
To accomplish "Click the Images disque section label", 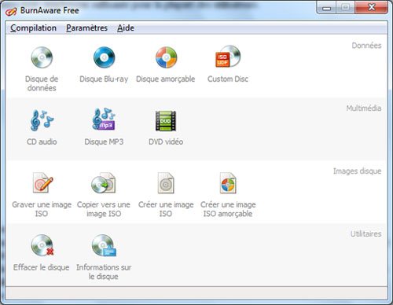I will click(x=357, y=171).
